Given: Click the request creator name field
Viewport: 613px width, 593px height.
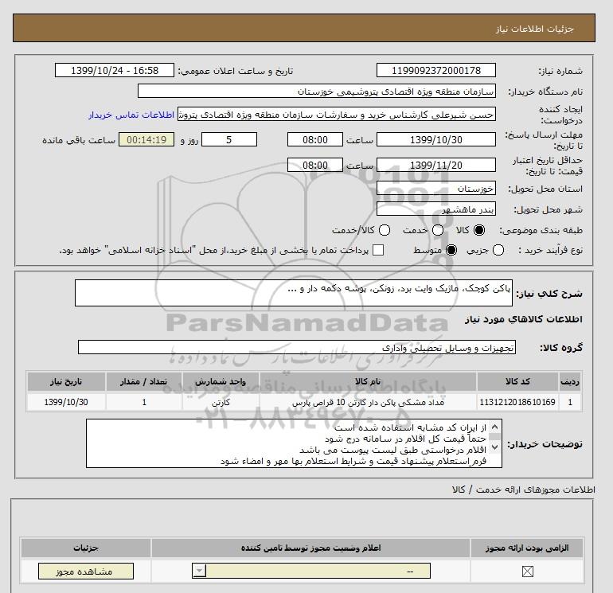Looking at the screenshot, I should pyautogui.click(x=337, y=115).
